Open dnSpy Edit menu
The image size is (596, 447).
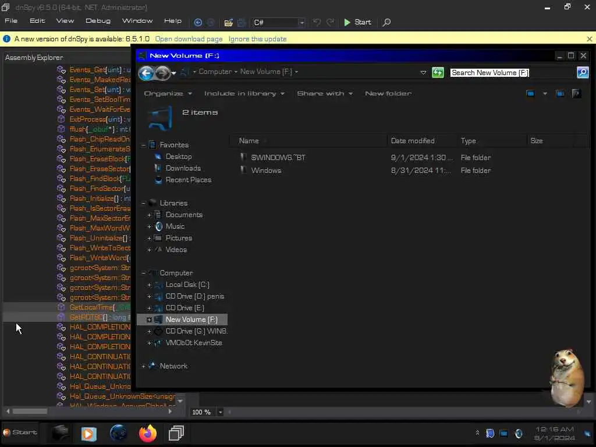pos(37,21)
